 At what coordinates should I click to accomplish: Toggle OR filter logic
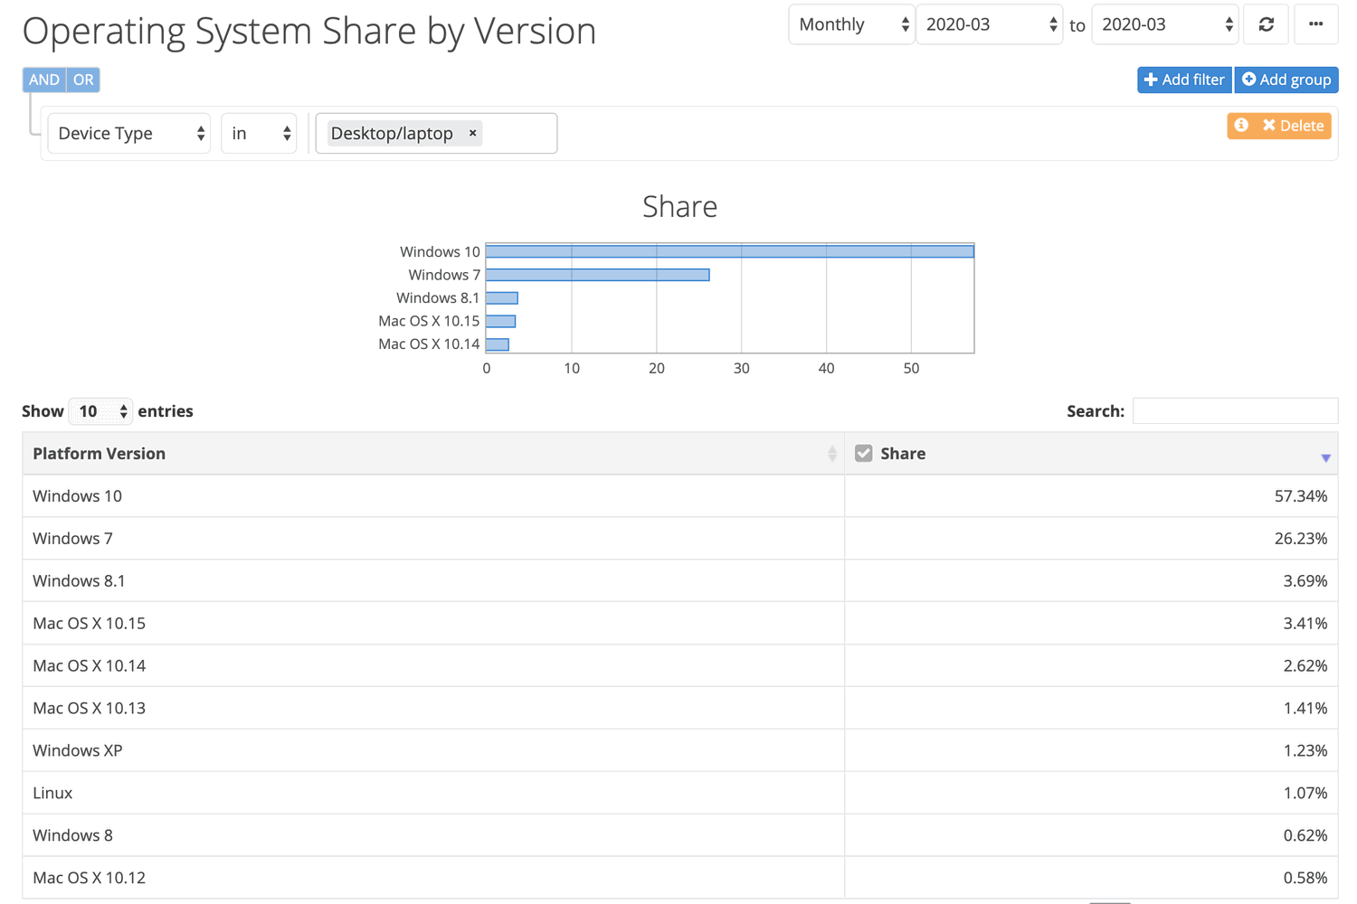83,80
